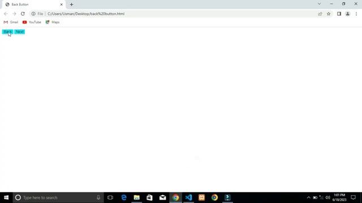Open the network status icon
Viewport: 362px width, 203px height.
(x=321, y=197)
